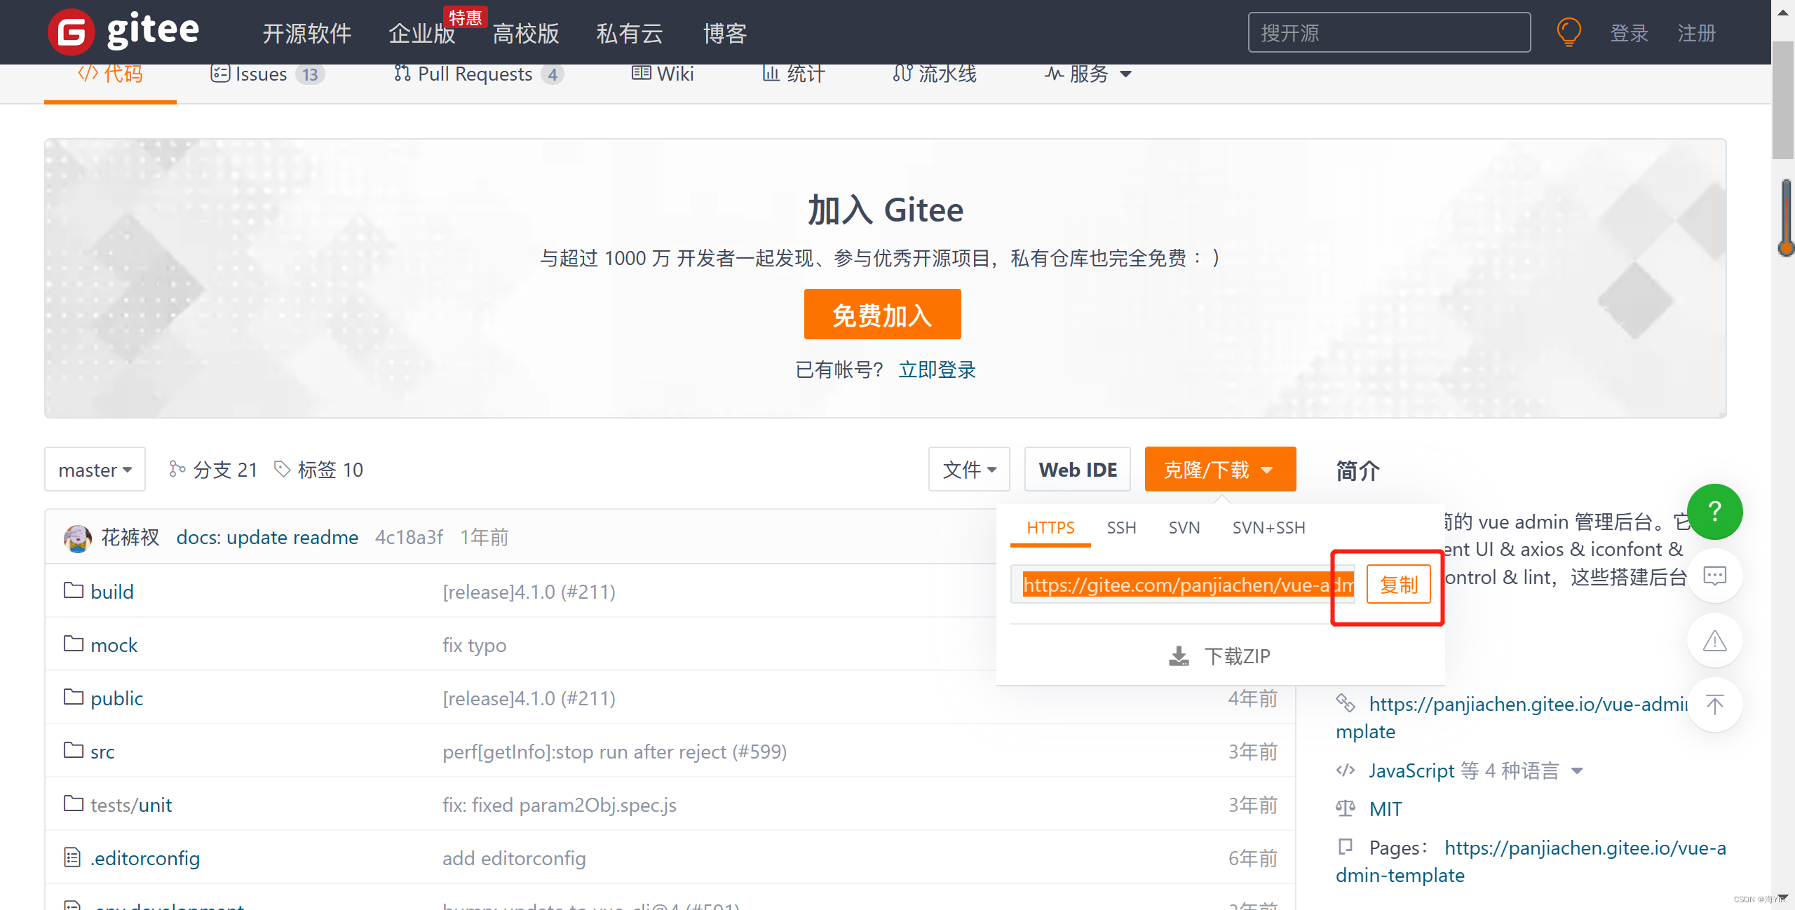Open the docs: update readme commit link
The image size is (1795, 910).
point(267,538)
